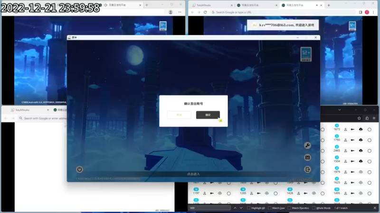Click the 12+ age rating badge in game window

(306, 54)
